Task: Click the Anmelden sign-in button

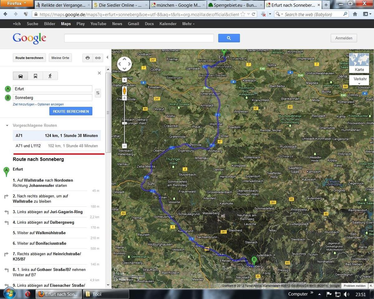Action: (x=344, y=38)
